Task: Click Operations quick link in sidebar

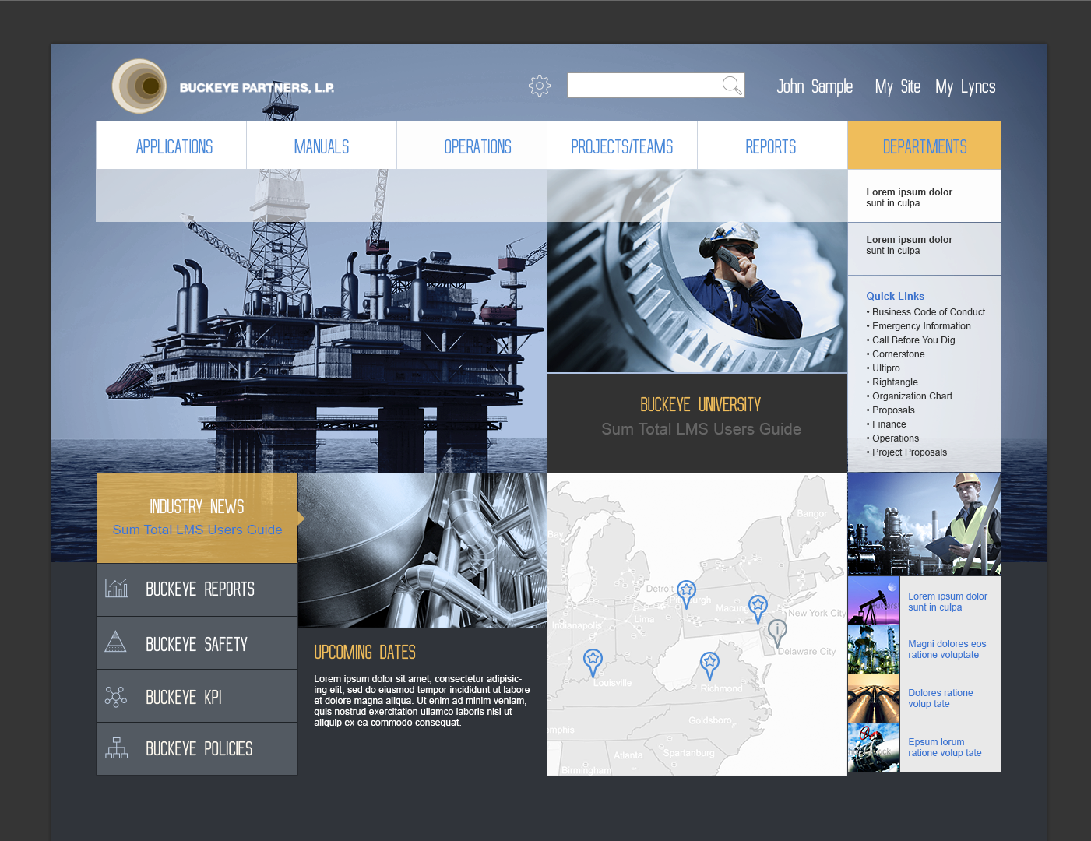Action: tap(895, 438)
